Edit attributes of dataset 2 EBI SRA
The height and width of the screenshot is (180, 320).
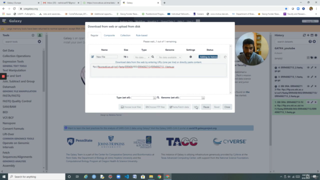(x=312, y=86)
